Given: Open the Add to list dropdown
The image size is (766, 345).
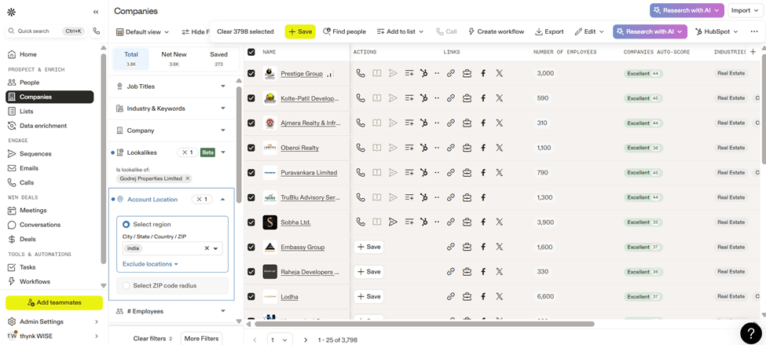Looking at the screenshot, I should coord(400,31).
